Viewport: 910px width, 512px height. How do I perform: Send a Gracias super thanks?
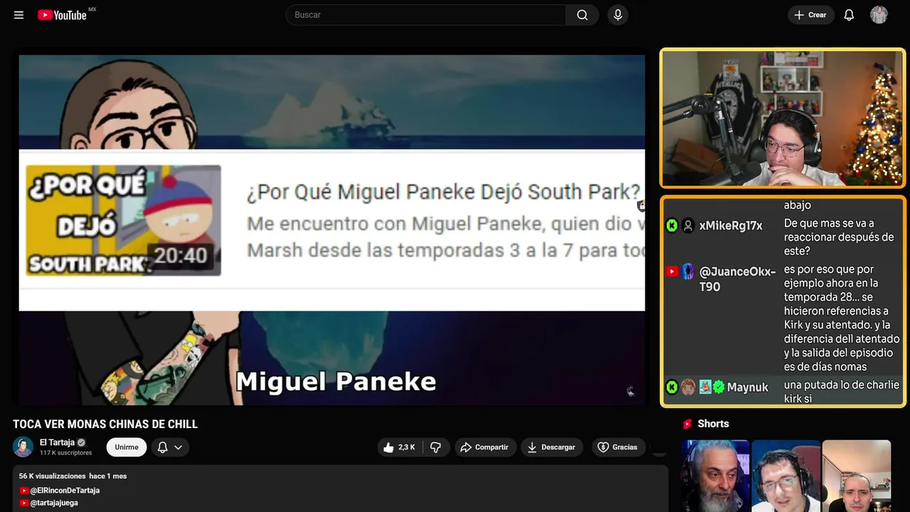[617, 447]
